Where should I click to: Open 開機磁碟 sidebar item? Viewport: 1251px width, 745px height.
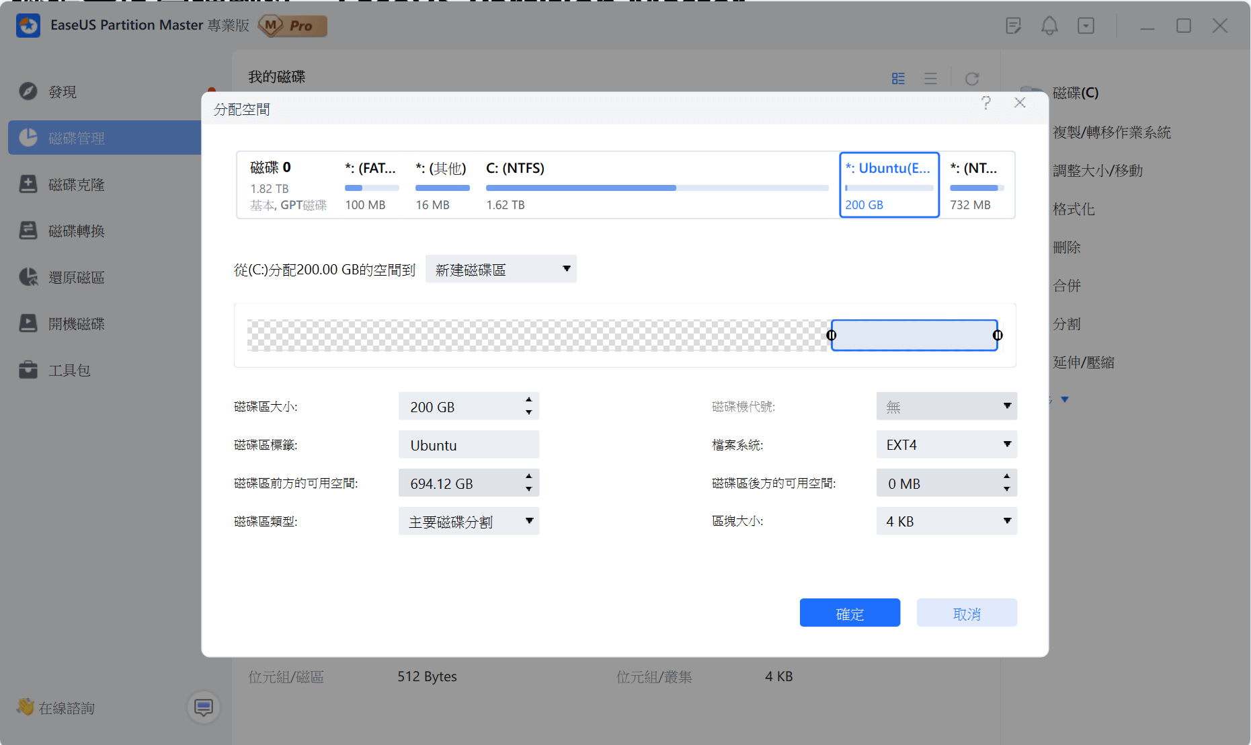[x=76, y=323]
